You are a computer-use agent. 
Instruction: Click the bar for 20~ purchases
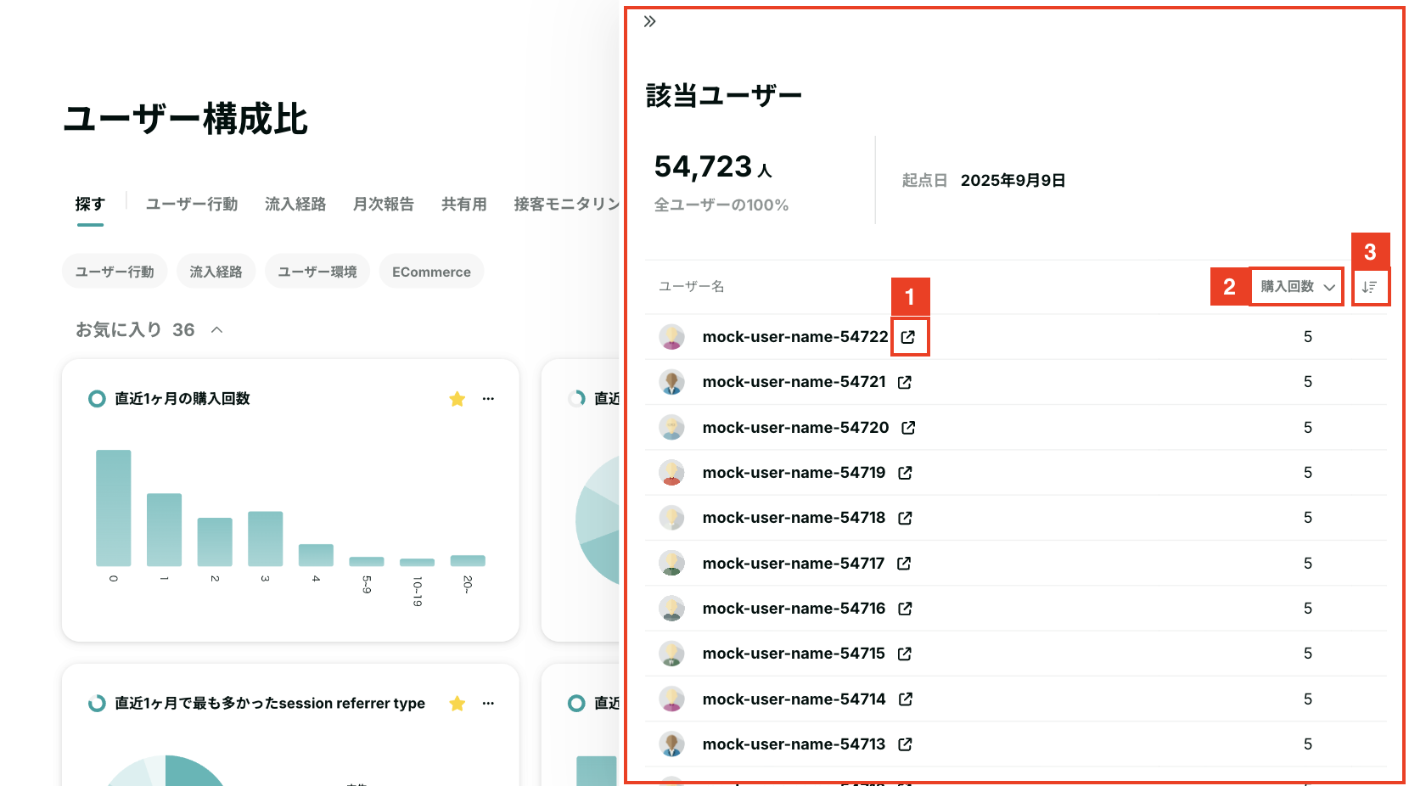pos(468,560)
